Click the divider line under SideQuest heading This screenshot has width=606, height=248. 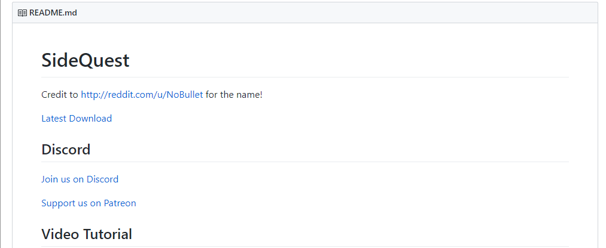pyautogui.click(x=305, y=77)
